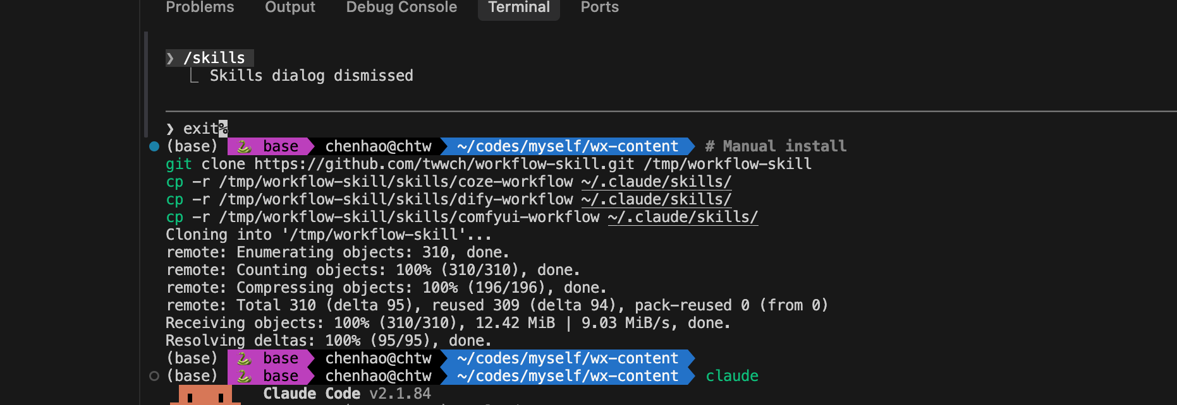Open ~/.claude/skills/ link on dify-workflow line

[x=656, y=199]
